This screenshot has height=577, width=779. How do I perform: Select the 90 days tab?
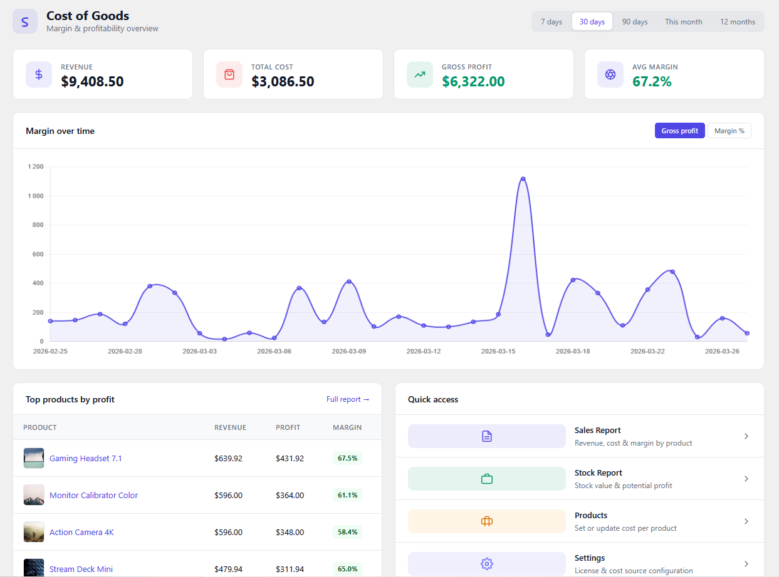(x=634, y=21)
